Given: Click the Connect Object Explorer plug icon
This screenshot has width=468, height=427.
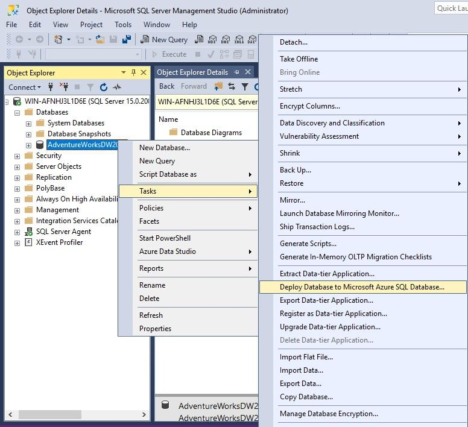Looking at the screenshot, I should [x=51, y=87].
